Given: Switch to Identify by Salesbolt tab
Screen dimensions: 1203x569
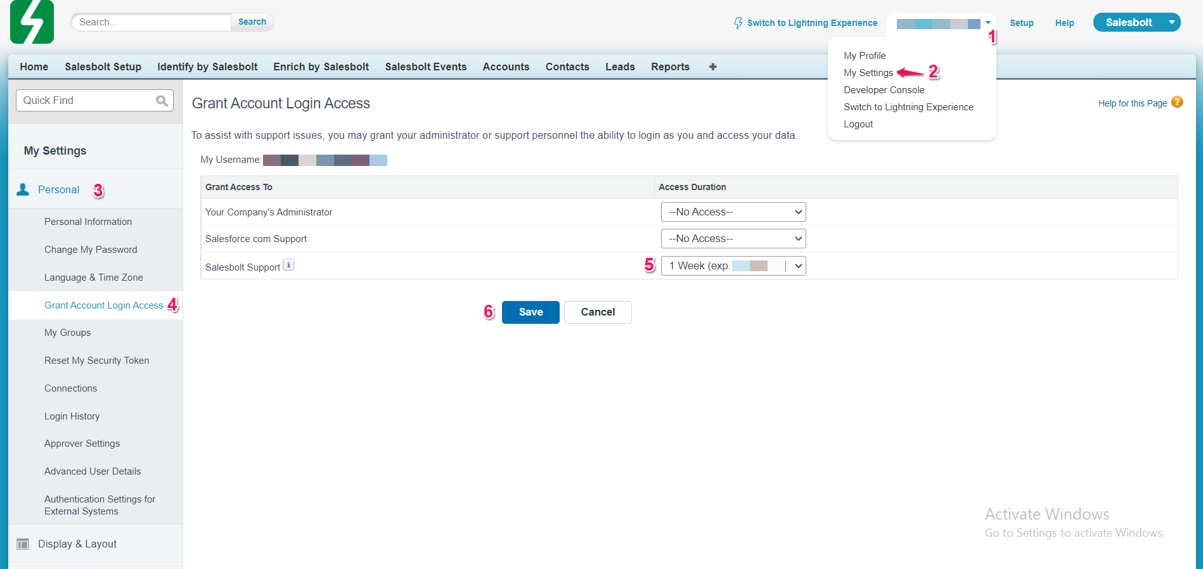Looking at the screenshot, I should point(207,67).
